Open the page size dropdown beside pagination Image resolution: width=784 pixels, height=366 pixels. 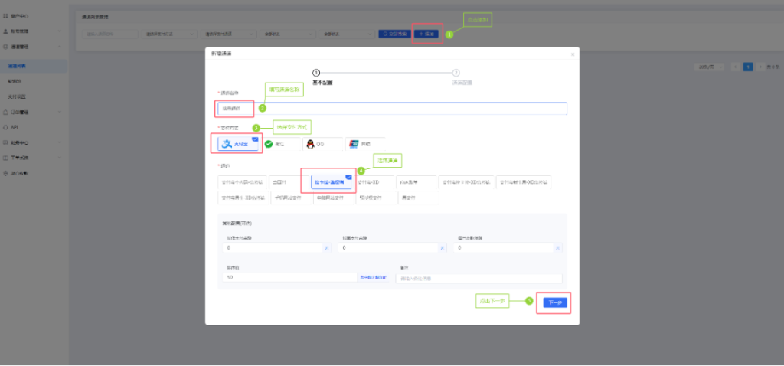coord(708,67)
